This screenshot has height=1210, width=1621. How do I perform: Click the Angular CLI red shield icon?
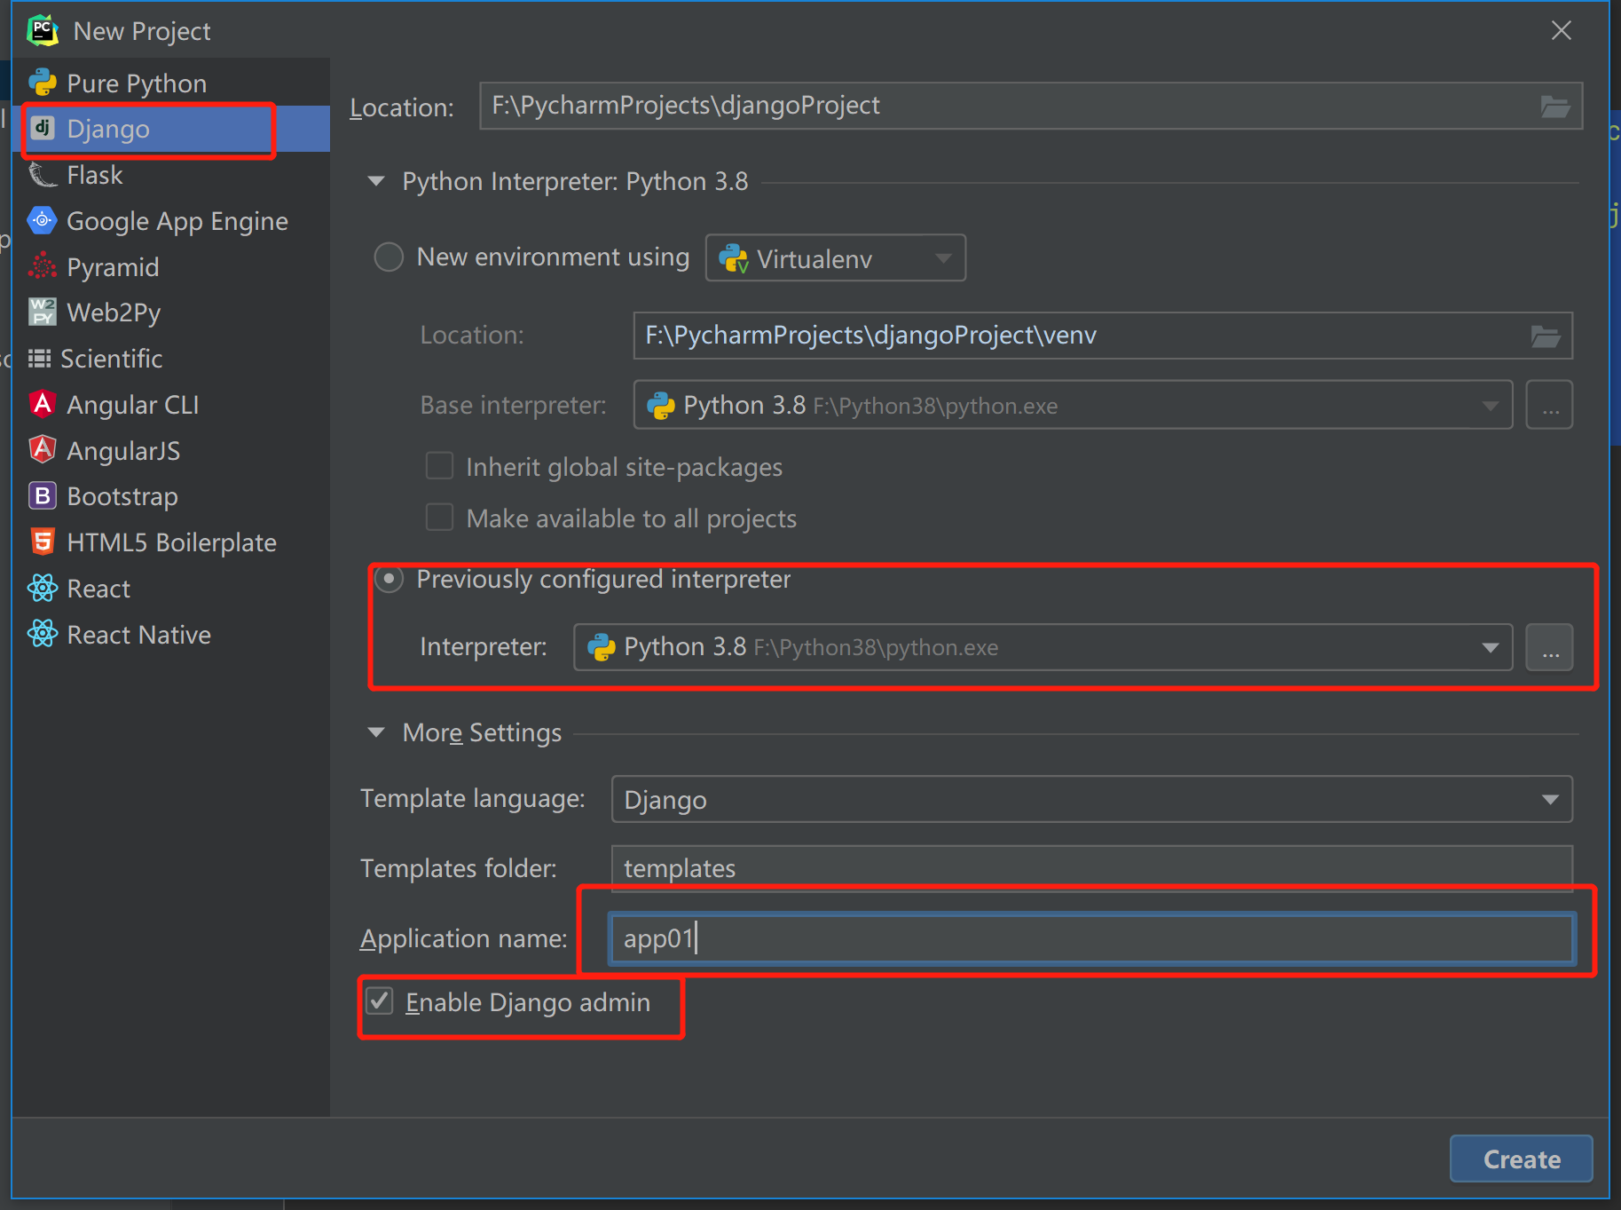42,404
